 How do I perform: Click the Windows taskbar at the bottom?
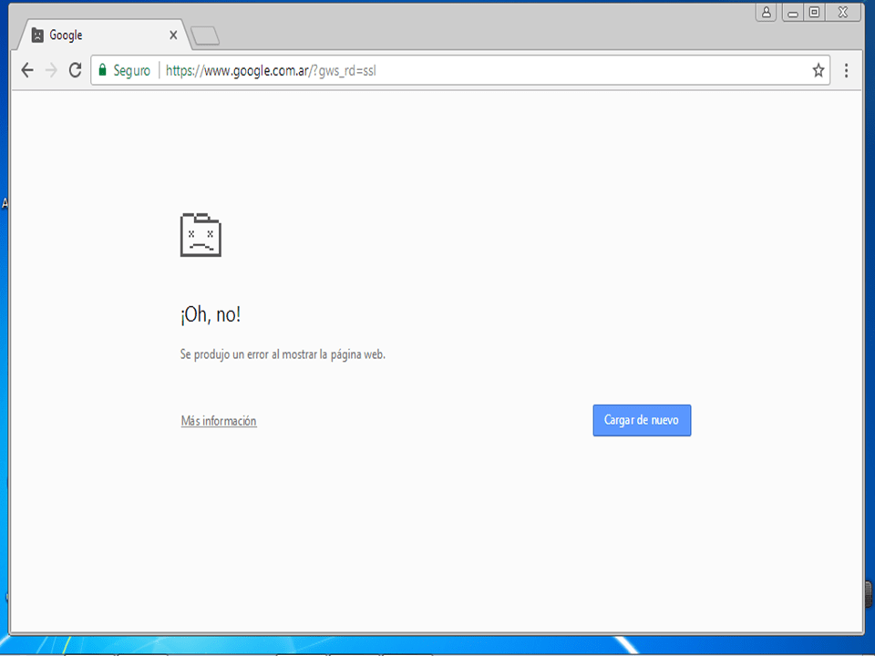[437, 647]
